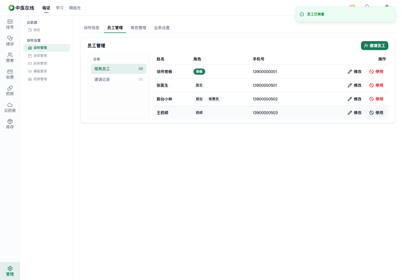This screenshot has width=402, height=280.
Task: Open 模板管理 template management
Action: click(47, 71)
